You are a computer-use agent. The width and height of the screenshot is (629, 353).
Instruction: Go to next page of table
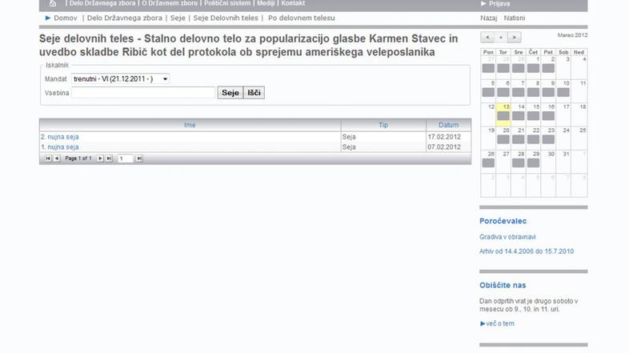coord(100,158)
